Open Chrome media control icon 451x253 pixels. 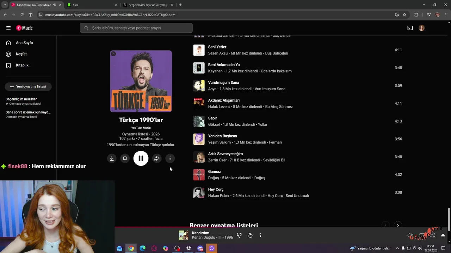point(429,15)
